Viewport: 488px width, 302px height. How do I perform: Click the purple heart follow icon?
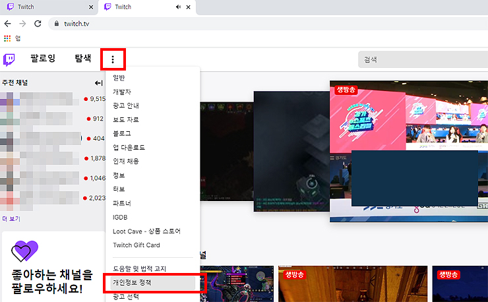(24, 251)
